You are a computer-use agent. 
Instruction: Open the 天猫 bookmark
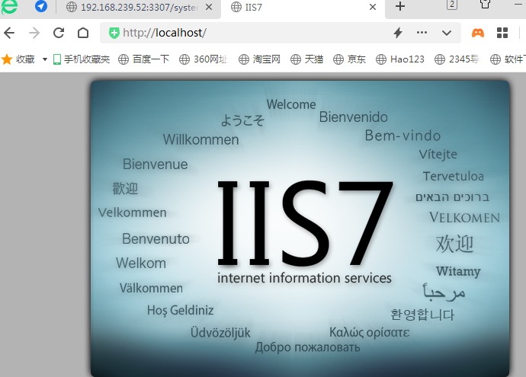306,59
